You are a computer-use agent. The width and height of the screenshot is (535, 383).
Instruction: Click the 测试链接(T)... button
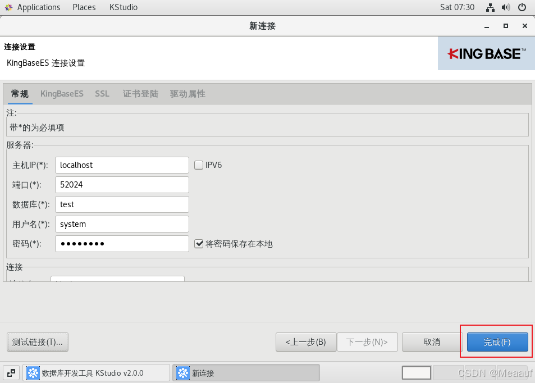(x=38, y=342)
